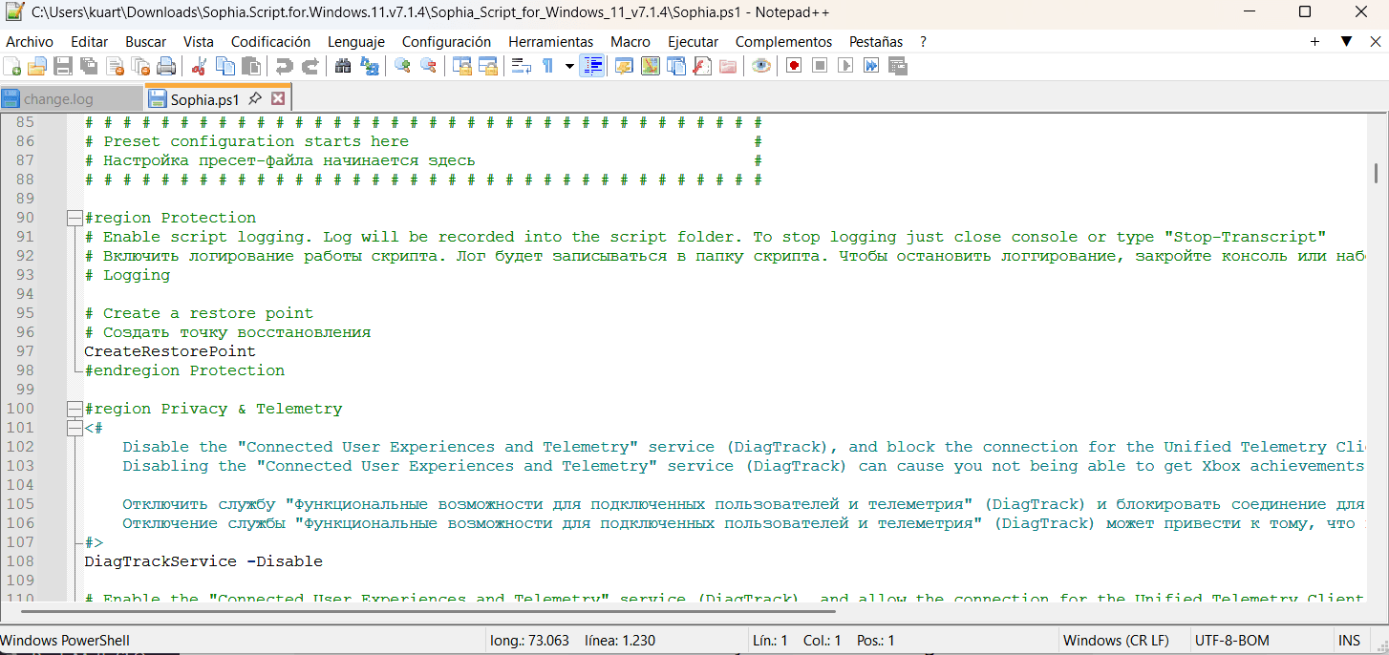Run macro multiple times icon
1389x655 pixels.
pos(870,66)
